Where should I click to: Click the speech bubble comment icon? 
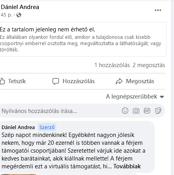56,81
